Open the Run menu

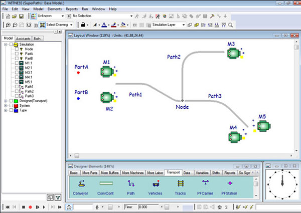pyautogui.click(x=85, y=9)
